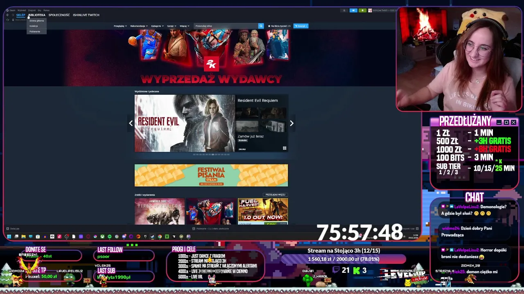The height and width of the screenshot is (294, 524).
Task: Open the Xbox app taskbar icon
Action: (x=102, y=236)
